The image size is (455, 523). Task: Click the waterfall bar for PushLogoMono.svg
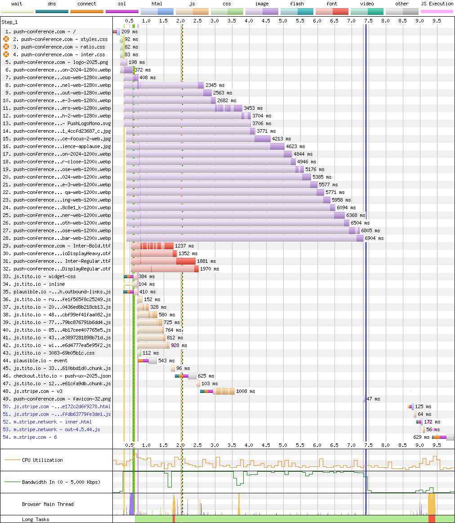pyautogui.click(x=187, y=123)
